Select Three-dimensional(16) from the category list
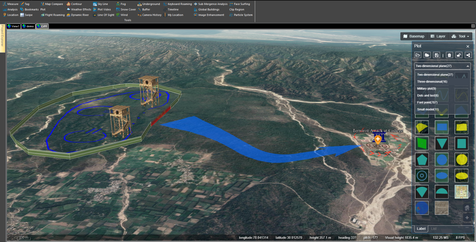Viewport: 476px width, 242px height. [432, 81]
